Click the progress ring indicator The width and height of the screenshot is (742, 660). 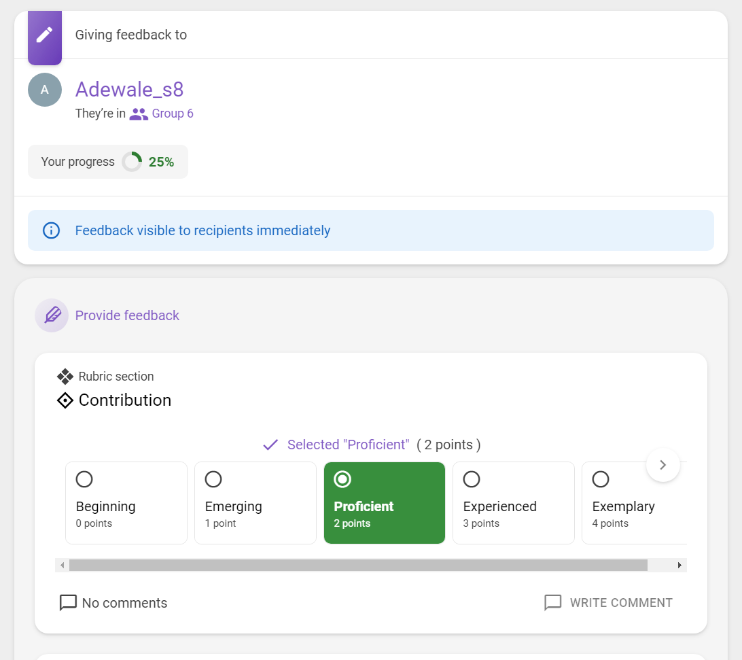132,162
